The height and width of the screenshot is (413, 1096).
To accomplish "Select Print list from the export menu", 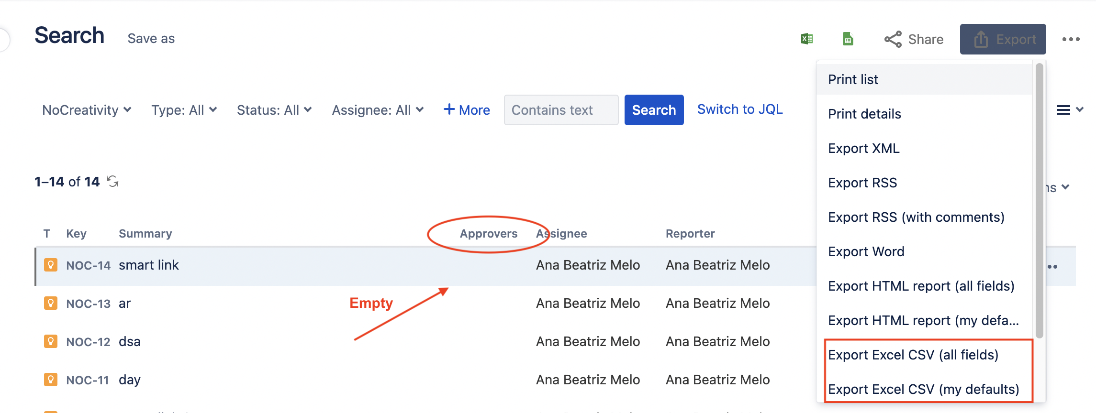I will click(853, 79).
